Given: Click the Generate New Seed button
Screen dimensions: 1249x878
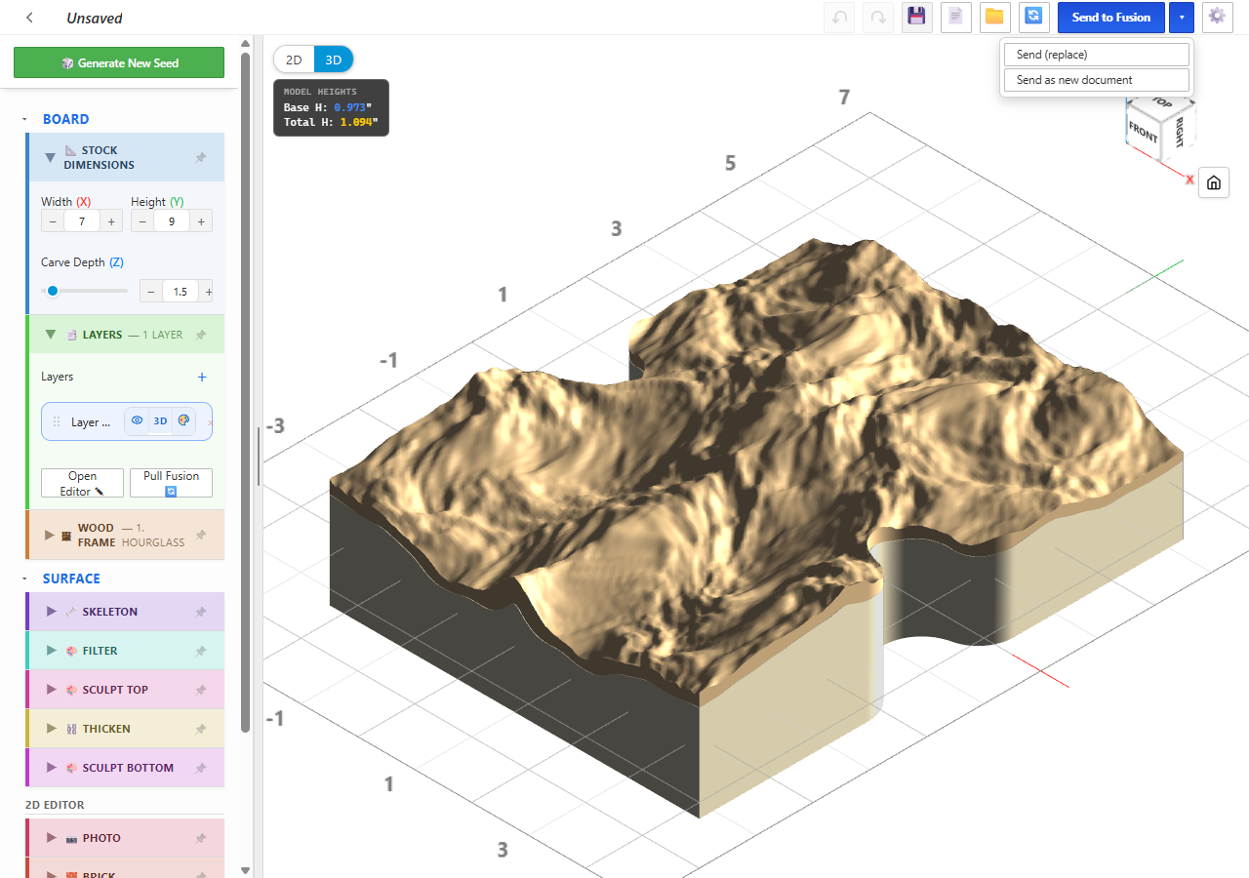Looking at the screenshot, I should (119, 62).
